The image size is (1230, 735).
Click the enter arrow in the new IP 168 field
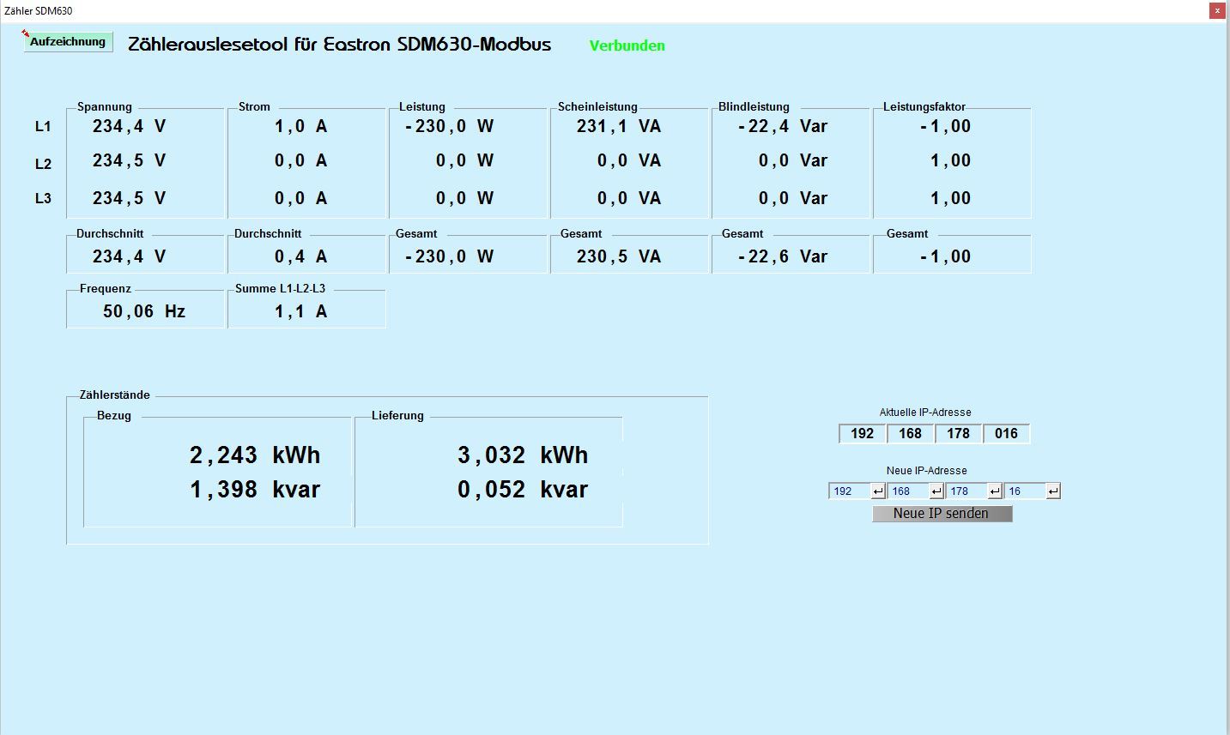[x=936, y=491]
